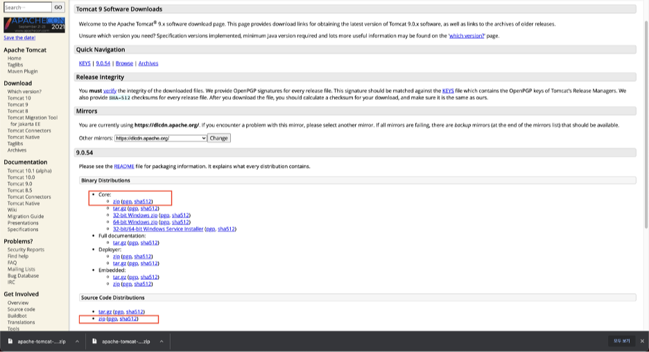The height and width of the screenshot is (352, 649).
Task: Click the GO search button
Action: (58, 8)
